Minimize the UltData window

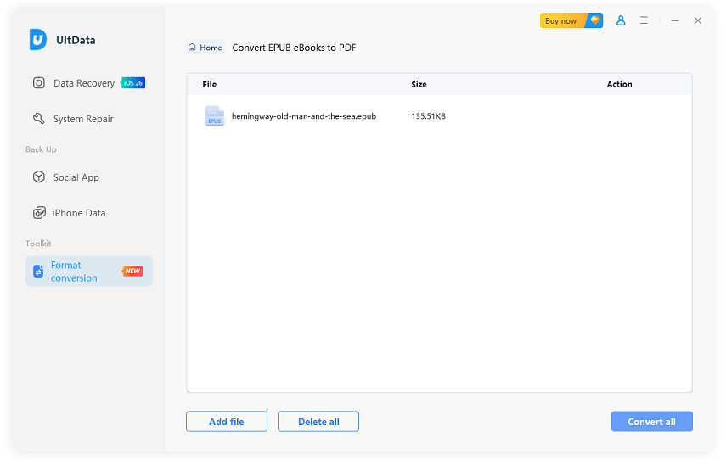pos(675,20)
